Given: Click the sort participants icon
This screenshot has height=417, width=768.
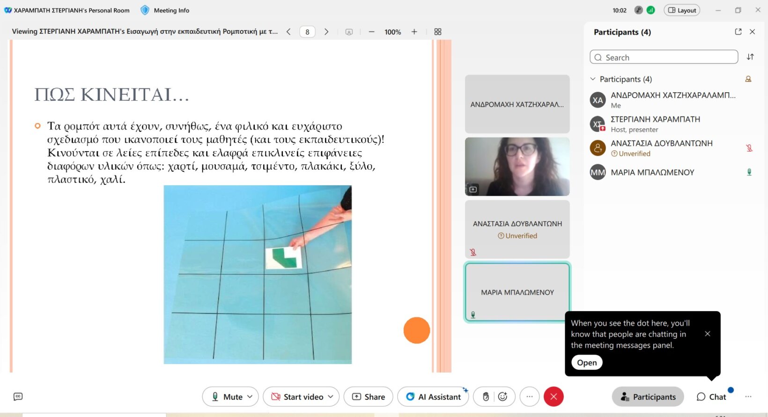Looking at the screenshot, I should click(x=750, y=57).
